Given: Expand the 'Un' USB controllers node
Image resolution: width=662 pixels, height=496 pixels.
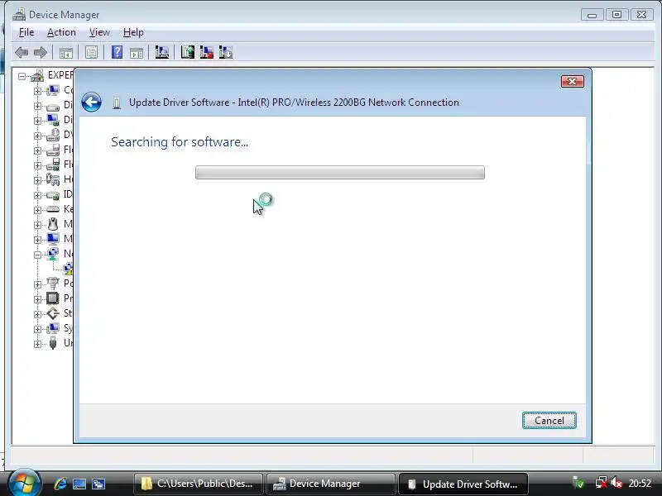Looking at the screenshot, I should [37, 344].
